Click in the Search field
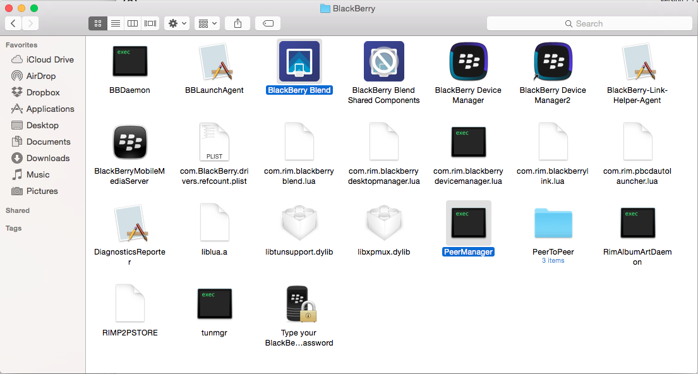698x374 pixels. click(x=589, y=23)
